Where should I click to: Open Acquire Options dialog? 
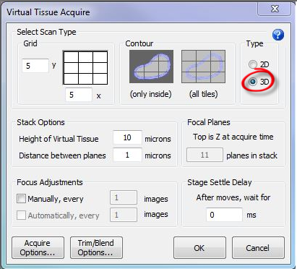click(x=38, y=247)
